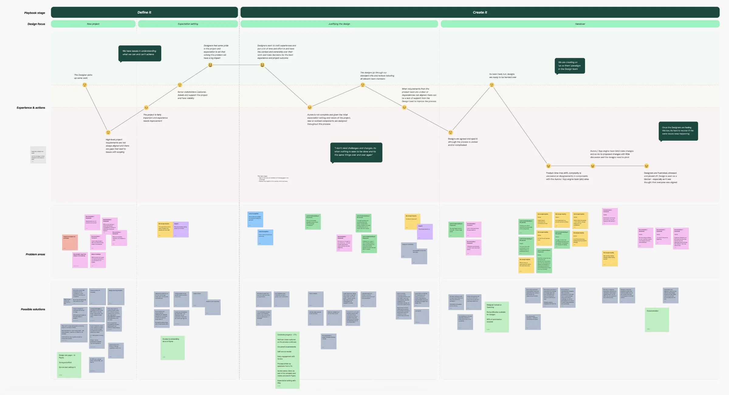Click the 'Playbook stage' row label
Image resolution: width=729 pixels, height=395 pixels.
coord(35,13)
